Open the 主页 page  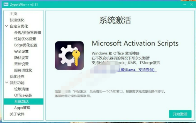pos(13,14)
